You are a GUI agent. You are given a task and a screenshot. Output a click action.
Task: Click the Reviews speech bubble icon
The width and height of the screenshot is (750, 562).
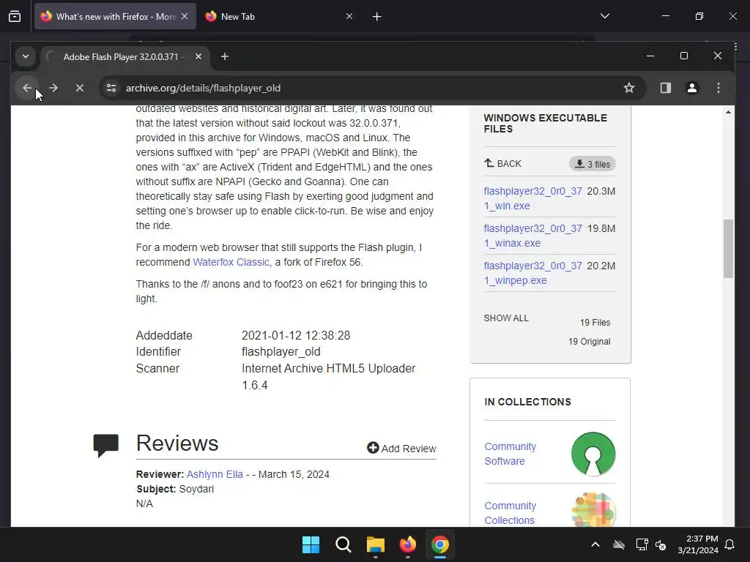click(x=105, y=446)
